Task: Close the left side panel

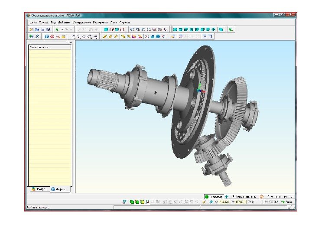Action: point(71,42)
